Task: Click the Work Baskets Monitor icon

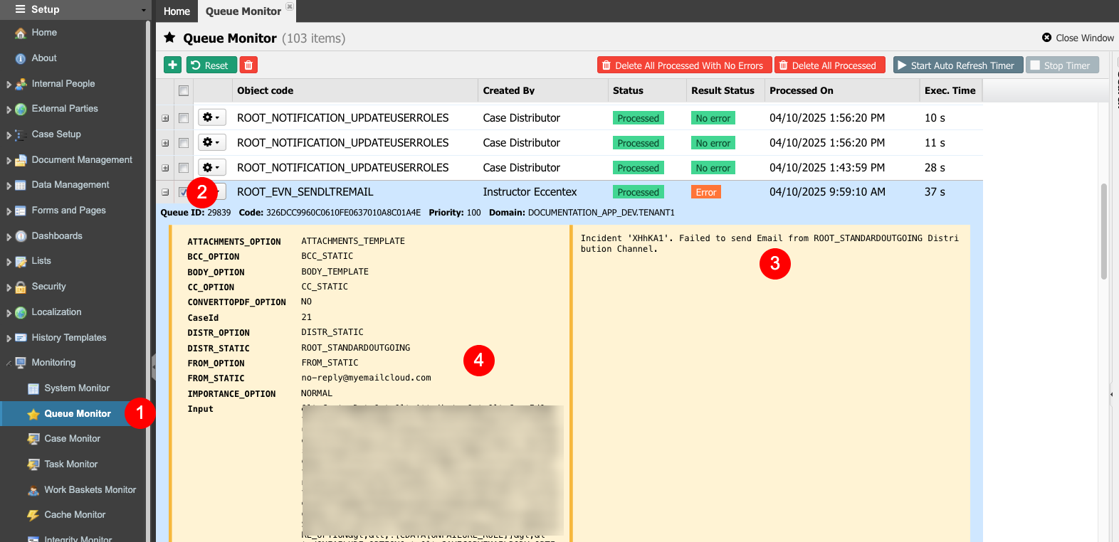Action: click(33, 490)
